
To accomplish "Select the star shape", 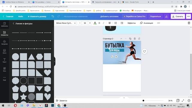I will 23,97.
